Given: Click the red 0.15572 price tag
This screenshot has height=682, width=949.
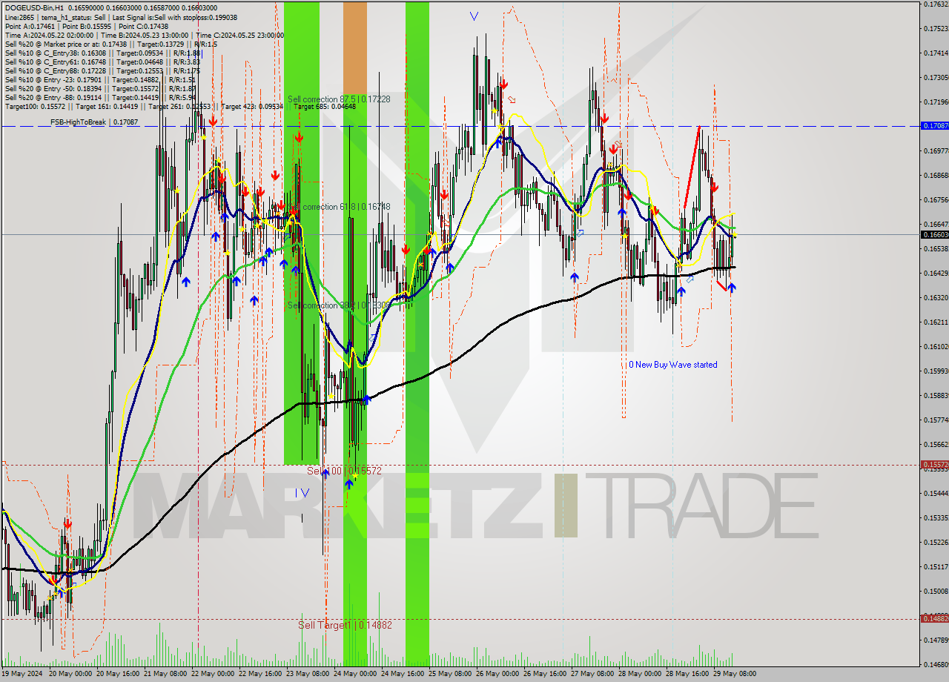Looking at the screenshot, I should tap(933, 465).
